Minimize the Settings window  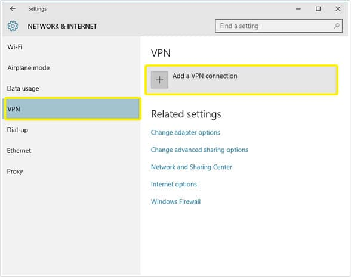(x=298, y=9)
